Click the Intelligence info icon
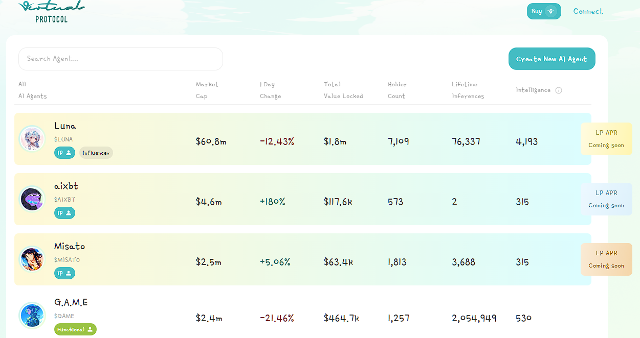This screenshot has height=338, width=640. [x=559, y=90]
